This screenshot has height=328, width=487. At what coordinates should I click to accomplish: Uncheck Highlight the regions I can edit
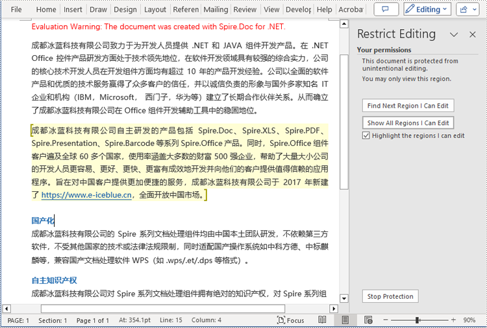click(366, 135)
